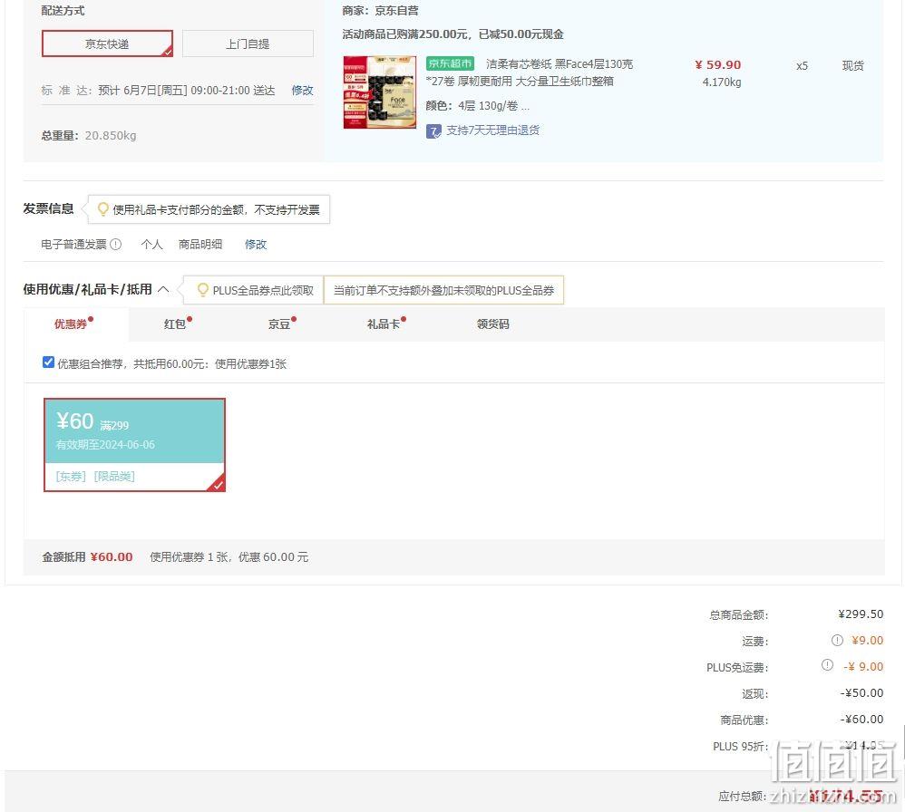
Task: Switch to the 红包 tab
Action: (x=177, y=324)
